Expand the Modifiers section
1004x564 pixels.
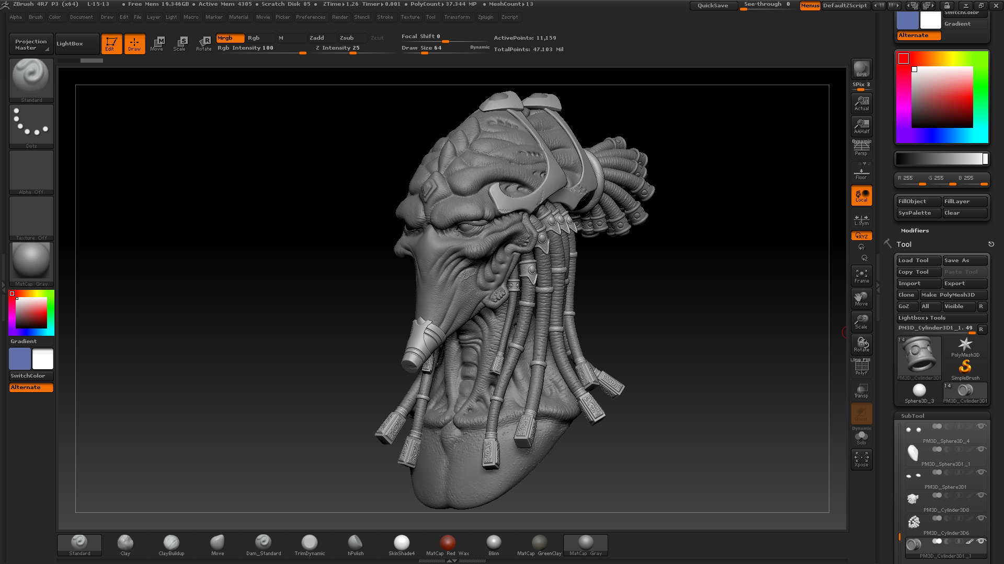(915, 230)
